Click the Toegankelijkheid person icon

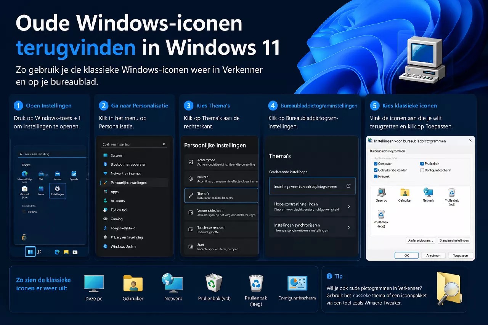tap(106, 228)
